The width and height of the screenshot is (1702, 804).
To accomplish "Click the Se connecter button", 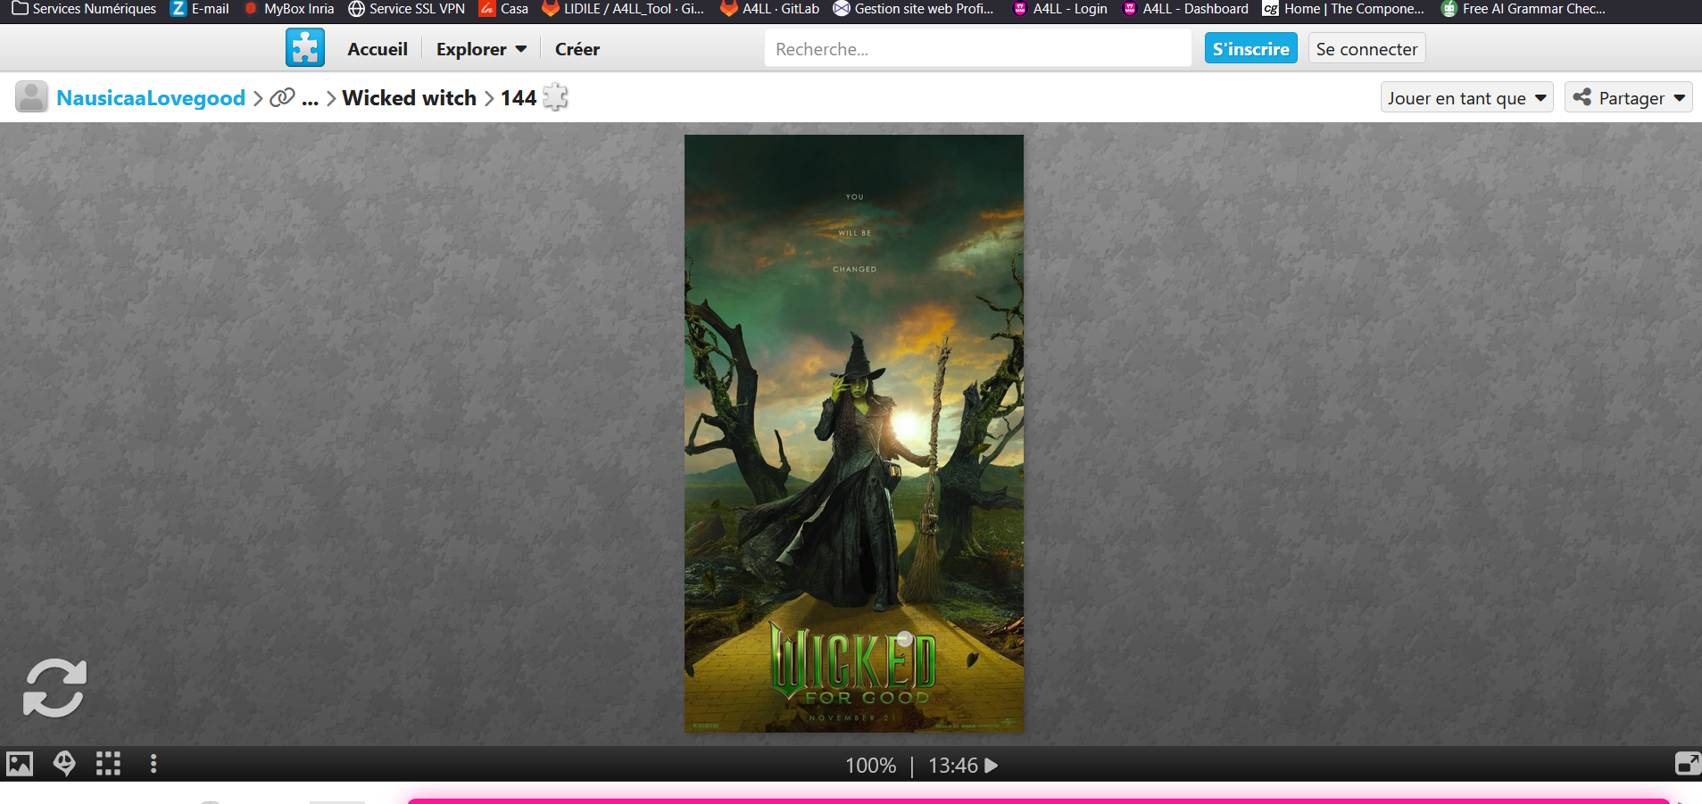I will click(1366, 49).
